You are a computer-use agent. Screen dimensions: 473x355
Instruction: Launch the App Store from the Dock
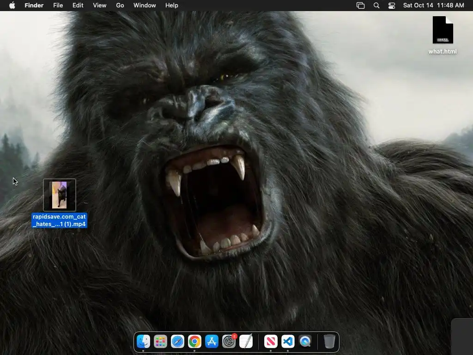point(212,342)
